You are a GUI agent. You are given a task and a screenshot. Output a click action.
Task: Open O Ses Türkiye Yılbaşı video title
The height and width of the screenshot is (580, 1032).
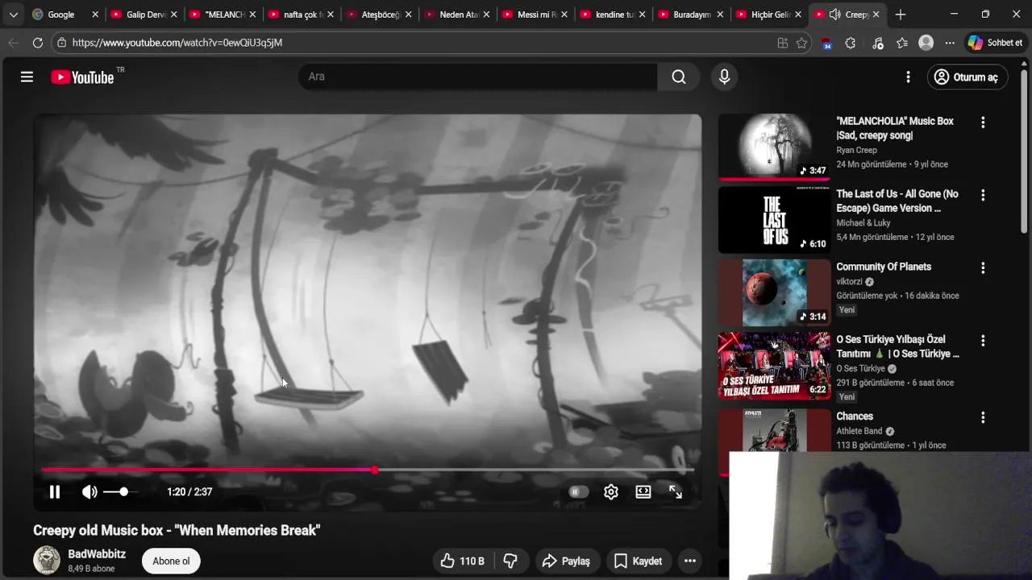pos(897,346)
